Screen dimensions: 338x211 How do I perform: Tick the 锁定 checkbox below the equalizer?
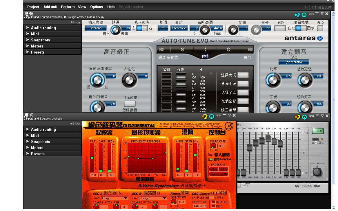[x=239, y=185]
